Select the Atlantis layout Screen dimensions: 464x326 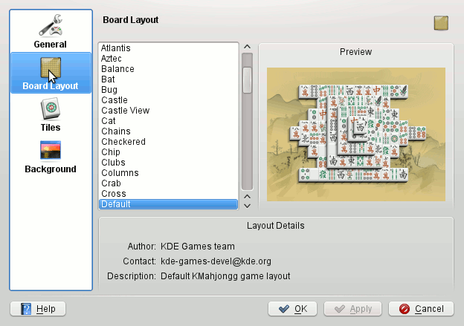click(117, 48)
